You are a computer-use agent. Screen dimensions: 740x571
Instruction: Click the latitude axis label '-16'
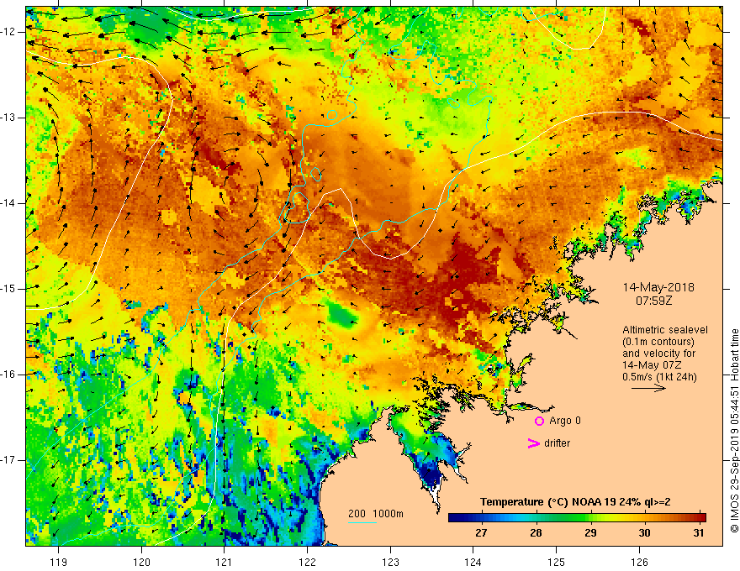pos(8,375)
